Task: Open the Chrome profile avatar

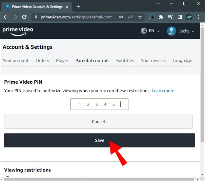Action: click(x=189, y=17)
